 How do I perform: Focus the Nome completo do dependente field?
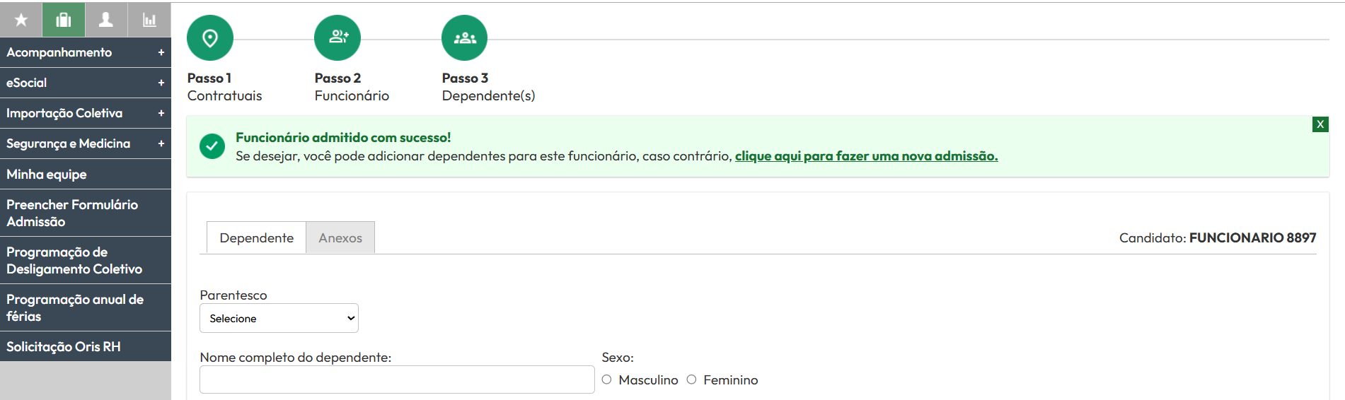(x=397, y=380)
